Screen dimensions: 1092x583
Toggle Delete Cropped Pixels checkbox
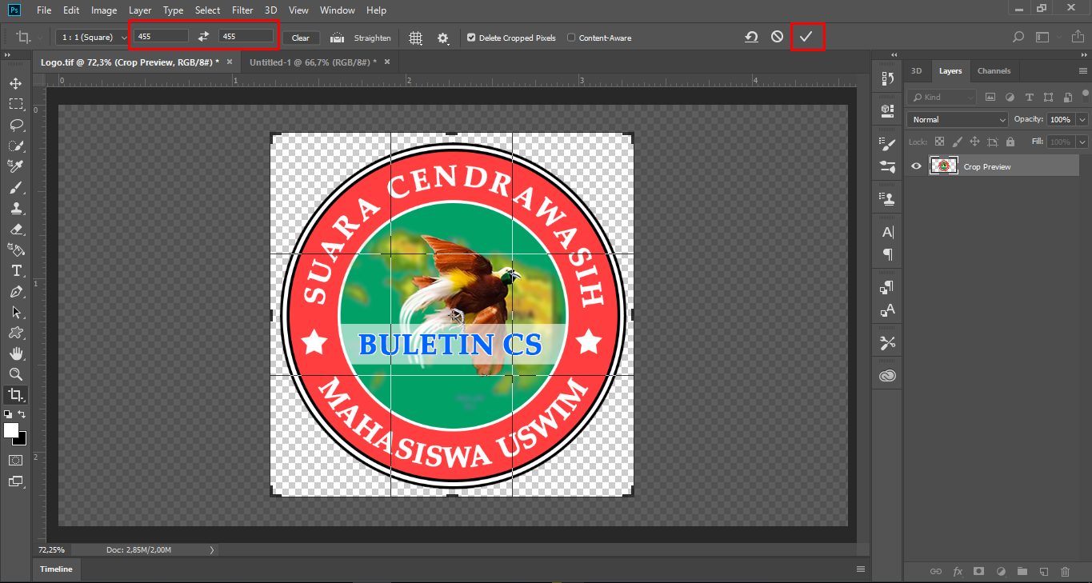pyautogui.click(x=471, y=38)
